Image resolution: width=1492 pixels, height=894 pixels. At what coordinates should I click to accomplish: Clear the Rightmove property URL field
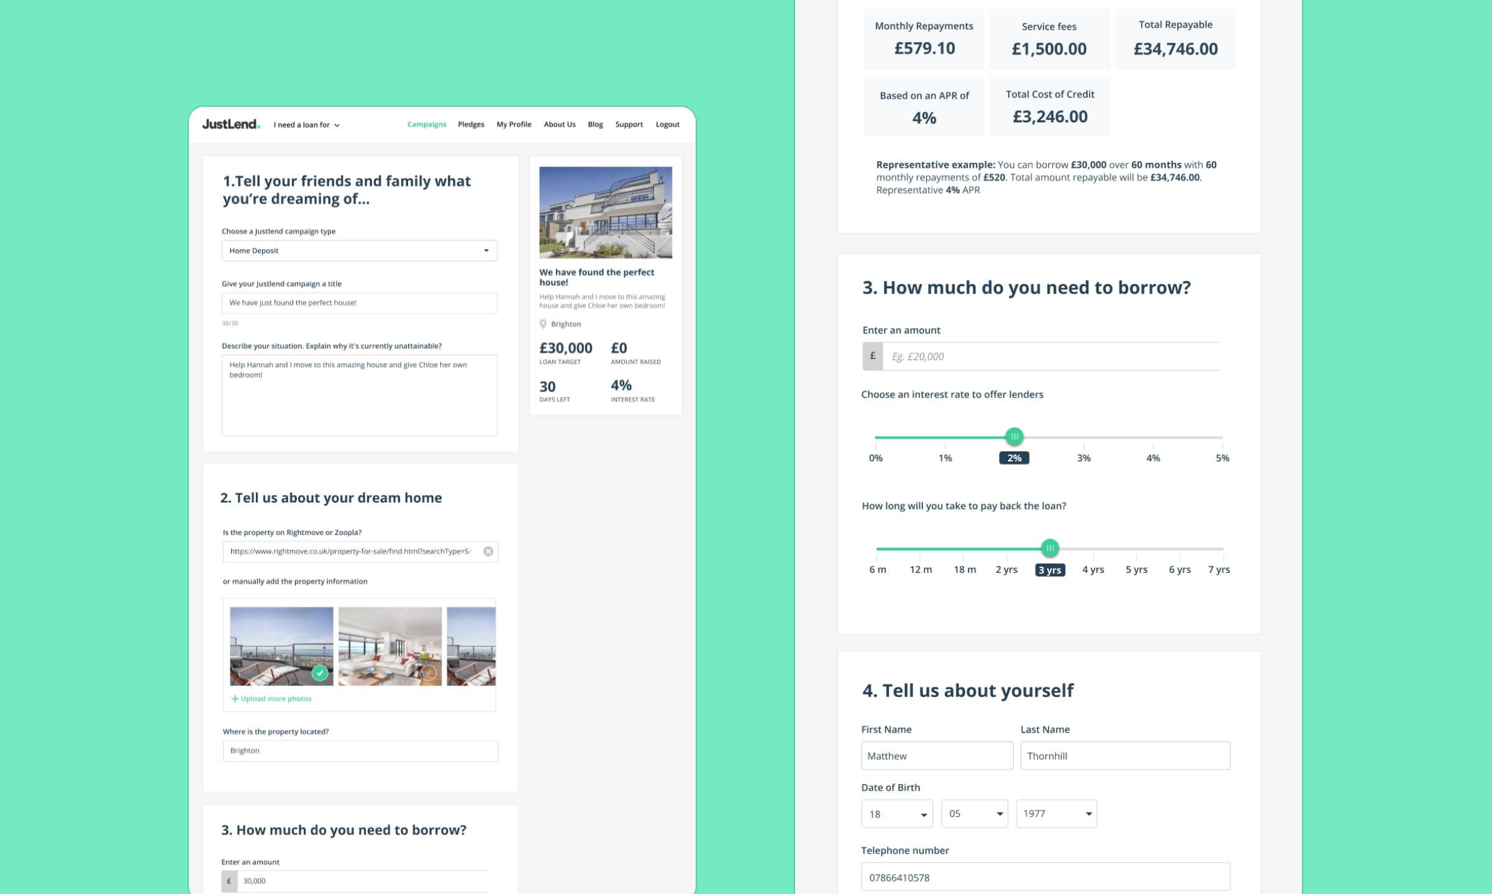[x=488, y=551]
